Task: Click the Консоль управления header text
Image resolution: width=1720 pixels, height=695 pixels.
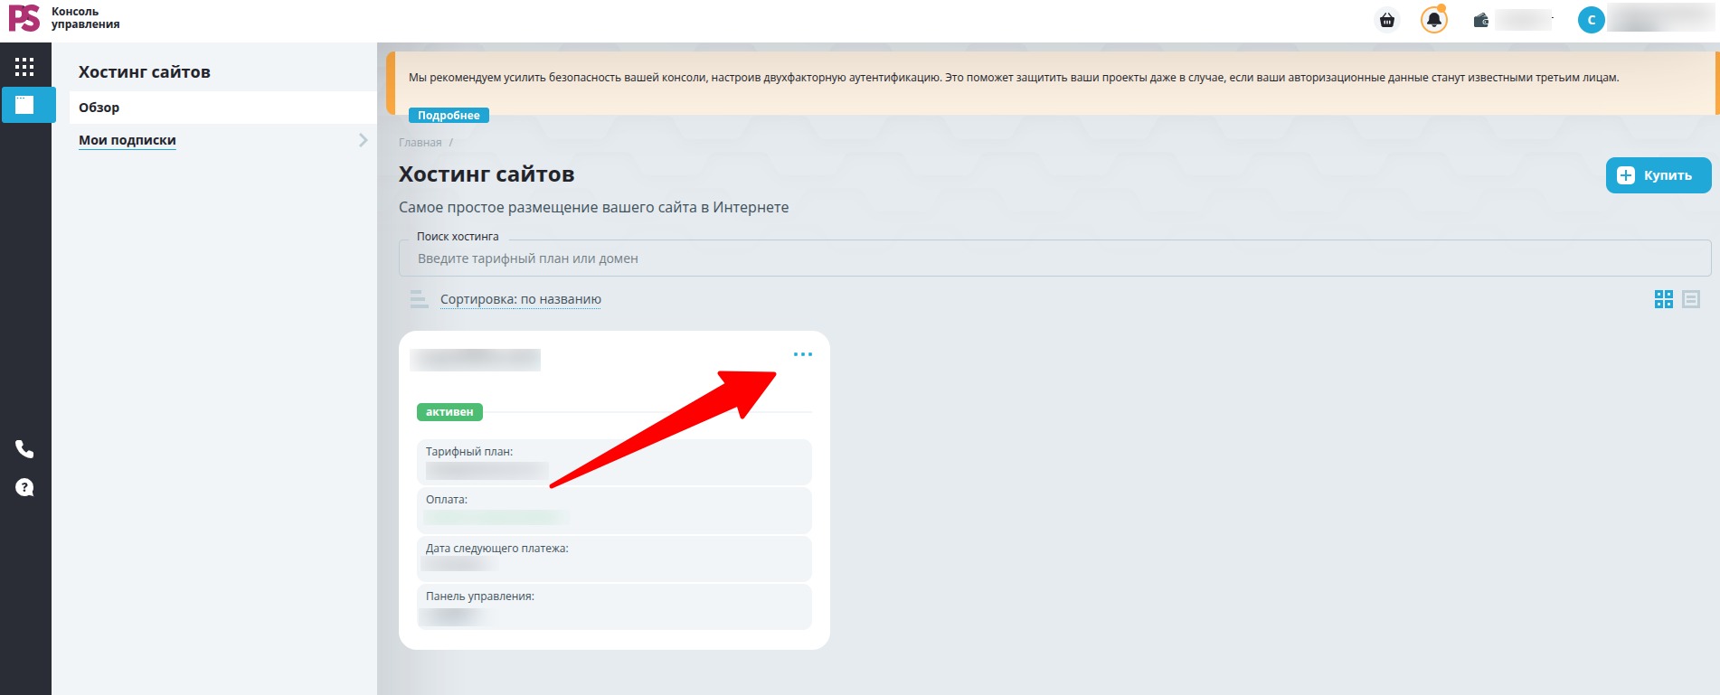Action: coord(85,18)
